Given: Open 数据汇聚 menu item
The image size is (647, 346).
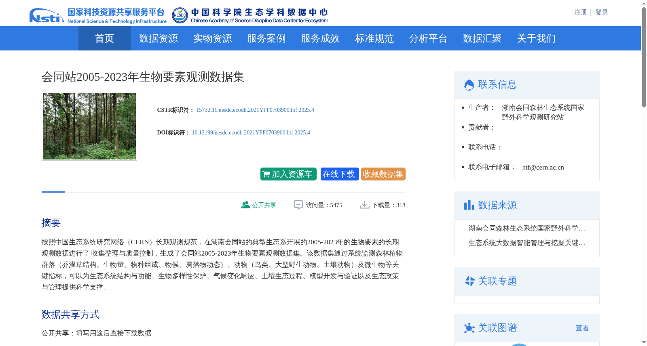Looking at the screenshot, I should pos(482,38).
